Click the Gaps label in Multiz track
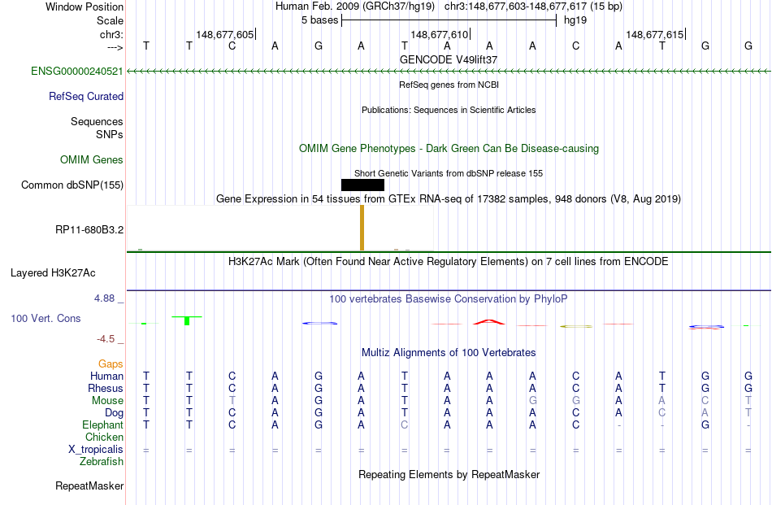 pos(111,364)
